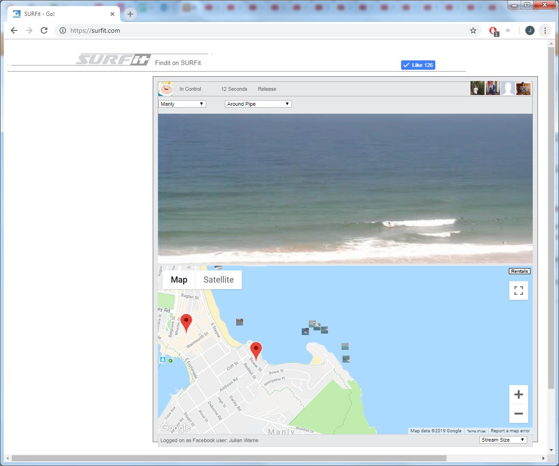This screenshot has width=559, height=466.
Task: Click the red map pin near Bower St
Action: tap(256, 351)
